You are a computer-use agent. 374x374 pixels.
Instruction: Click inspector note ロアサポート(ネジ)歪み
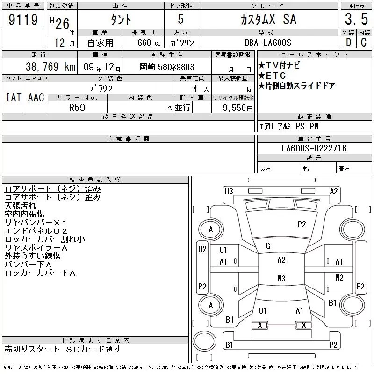point(53,189)
